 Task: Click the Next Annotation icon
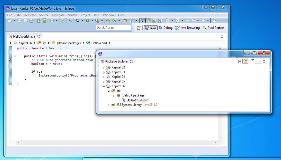click(x=167, y=21)
